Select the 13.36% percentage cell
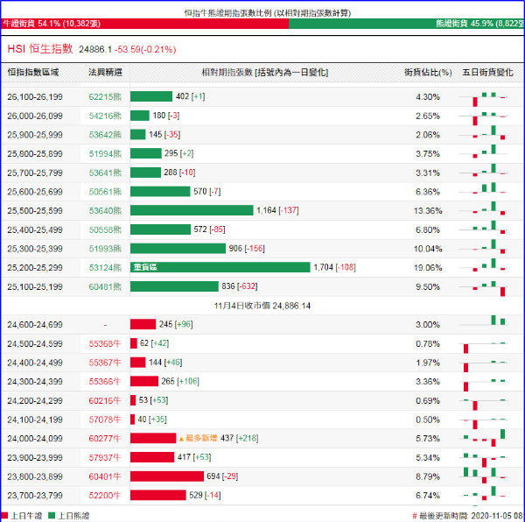Viewport: 525px width, 522px height. point(428,211)
